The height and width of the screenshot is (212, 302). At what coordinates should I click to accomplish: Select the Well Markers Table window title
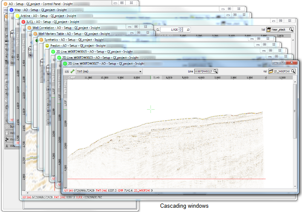point(74,34)
